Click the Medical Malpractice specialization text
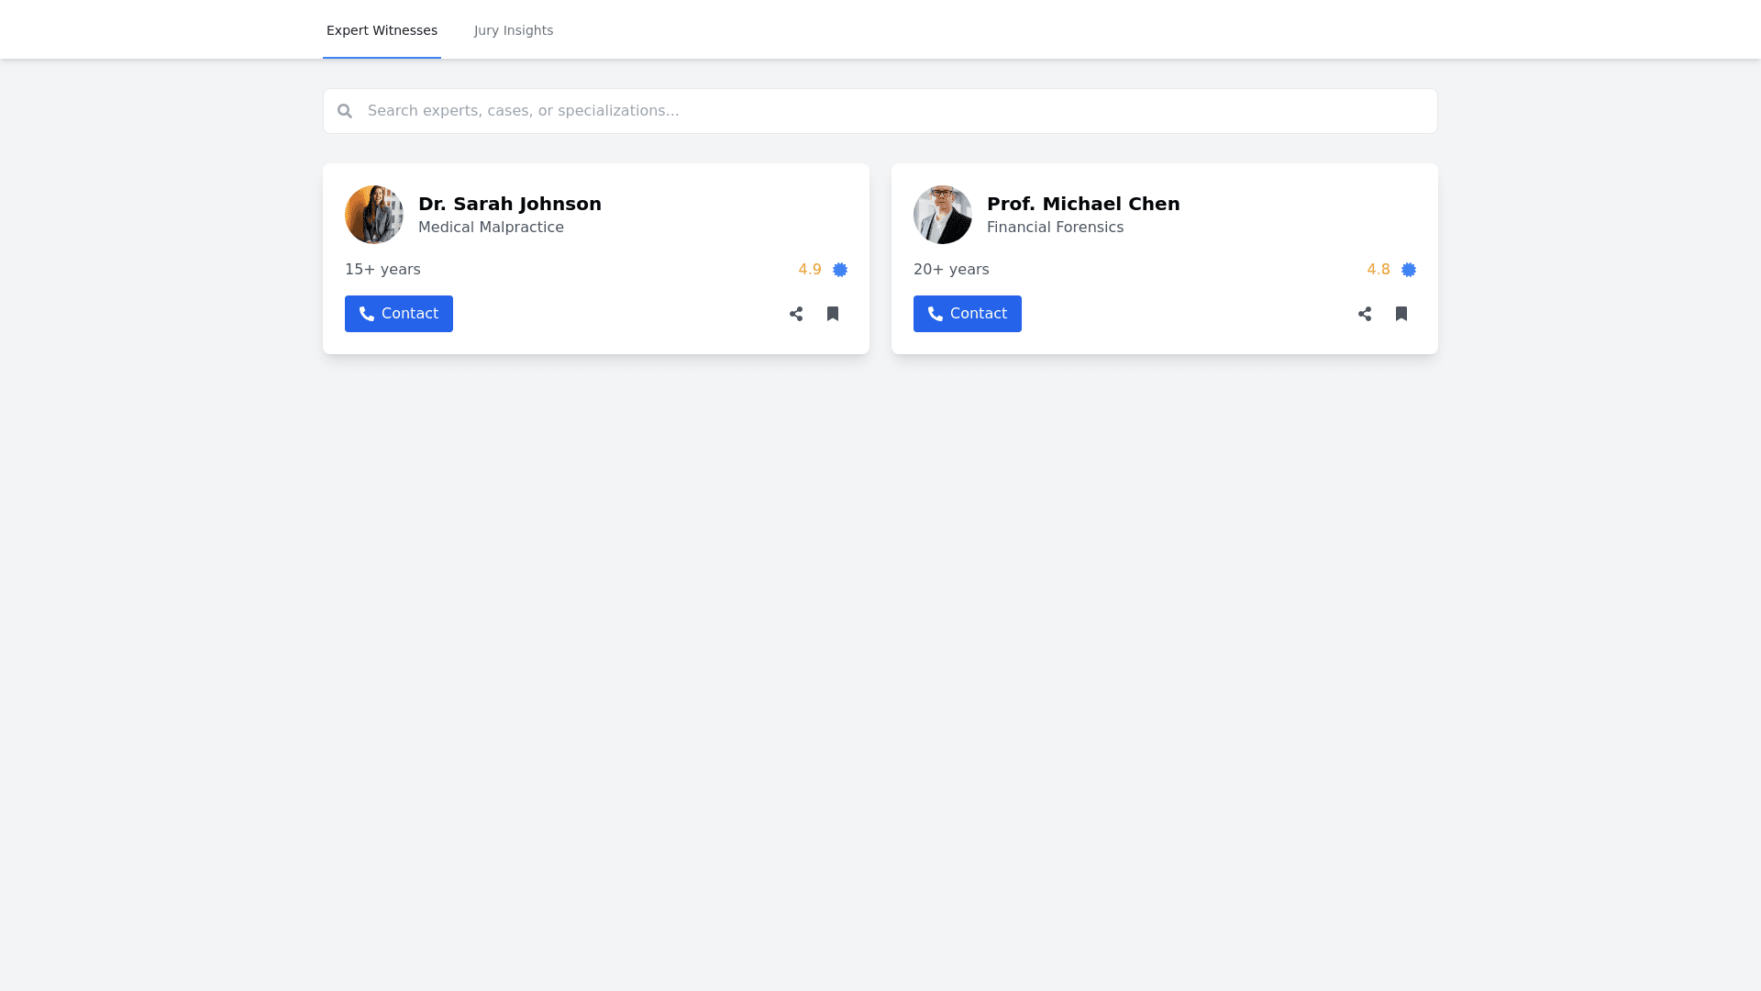Screen dimensions: 1761x991 pos(491,228)
